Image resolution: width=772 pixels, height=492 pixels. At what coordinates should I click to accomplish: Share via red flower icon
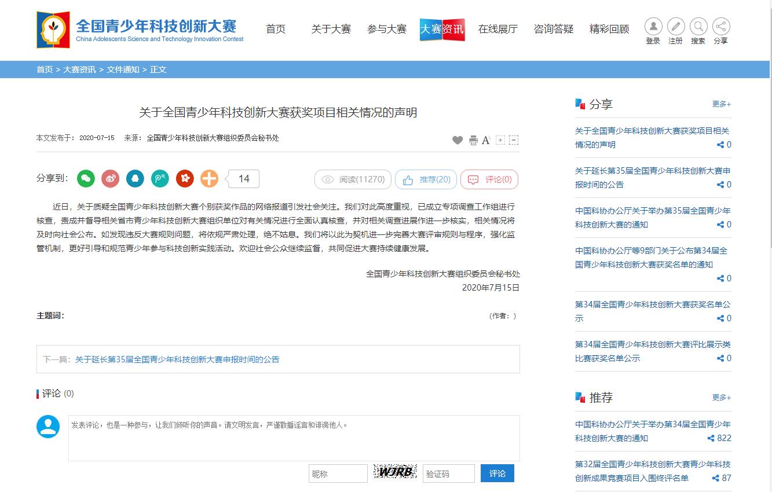(185, 179)
